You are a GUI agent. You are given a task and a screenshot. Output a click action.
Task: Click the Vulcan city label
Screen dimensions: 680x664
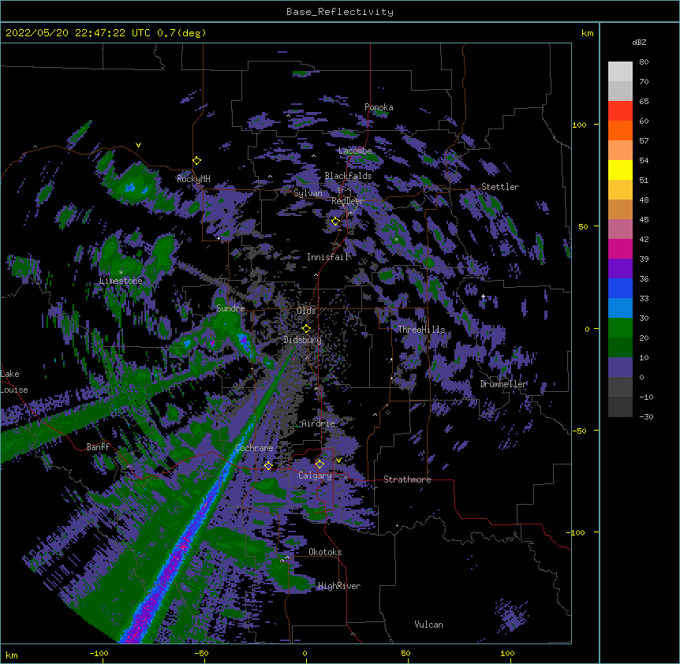(428, 625)
